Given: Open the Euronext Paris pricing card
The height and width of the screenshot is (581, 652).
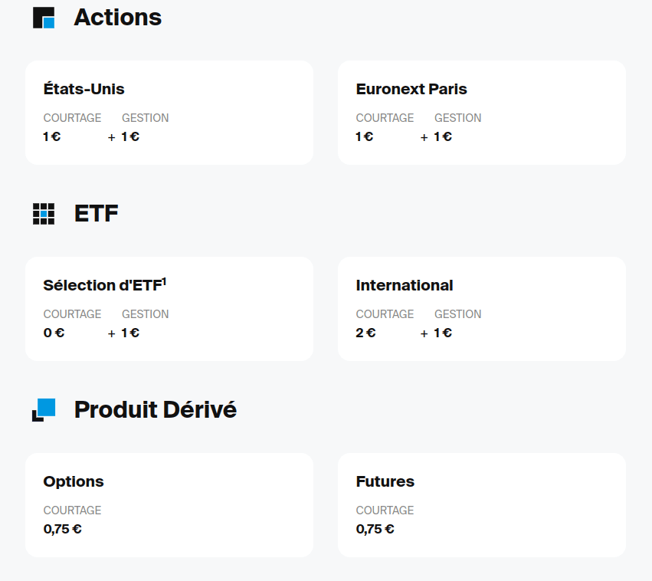Looking at the screenshot, I should pyautogui.click(x=482, y=113).
